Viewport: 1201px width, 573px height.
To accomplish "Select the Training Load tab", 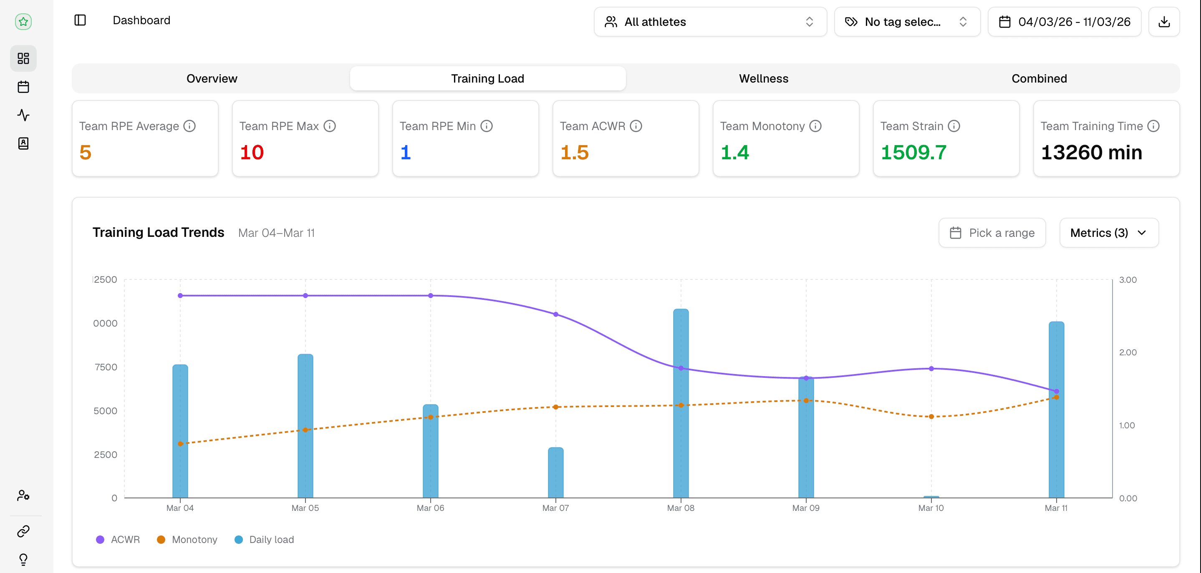I will coord(488,79).
